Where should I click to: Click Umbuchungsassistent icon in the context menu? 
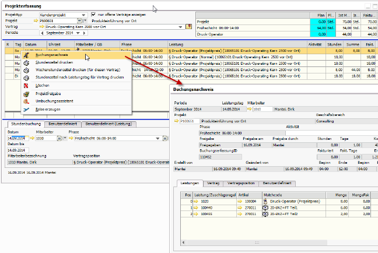pos(25,101)
